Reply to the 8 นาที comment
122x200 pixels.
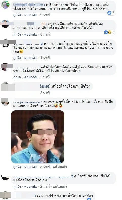(x=31, y=34)
